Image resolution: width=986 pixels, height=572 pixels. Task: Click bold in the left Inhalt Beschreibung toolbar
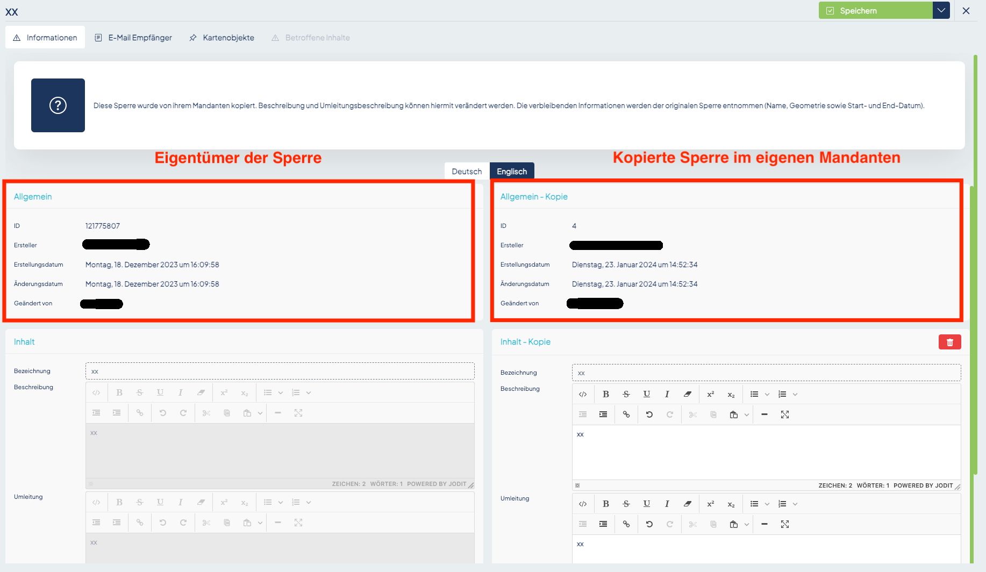pyautogui.click(x=119, y=392)
